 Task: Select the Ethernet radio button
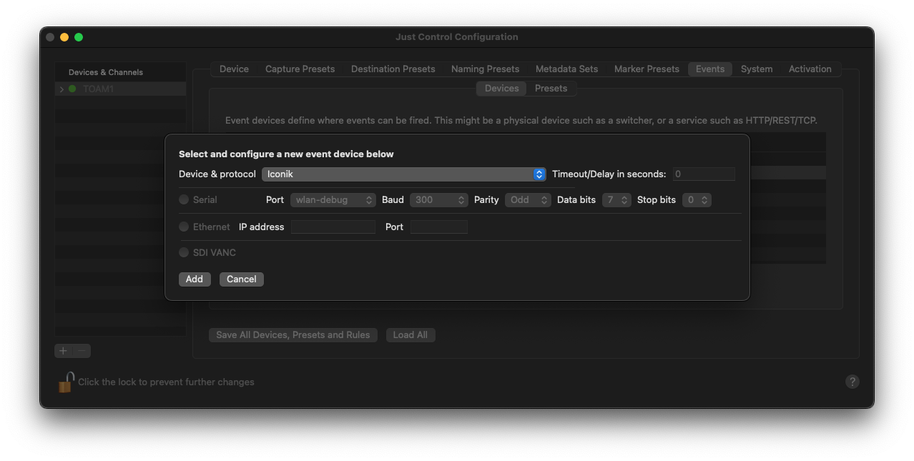point(184,227)
